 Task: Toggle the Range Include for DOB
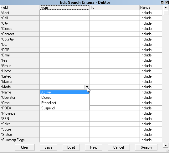point(151,50)
